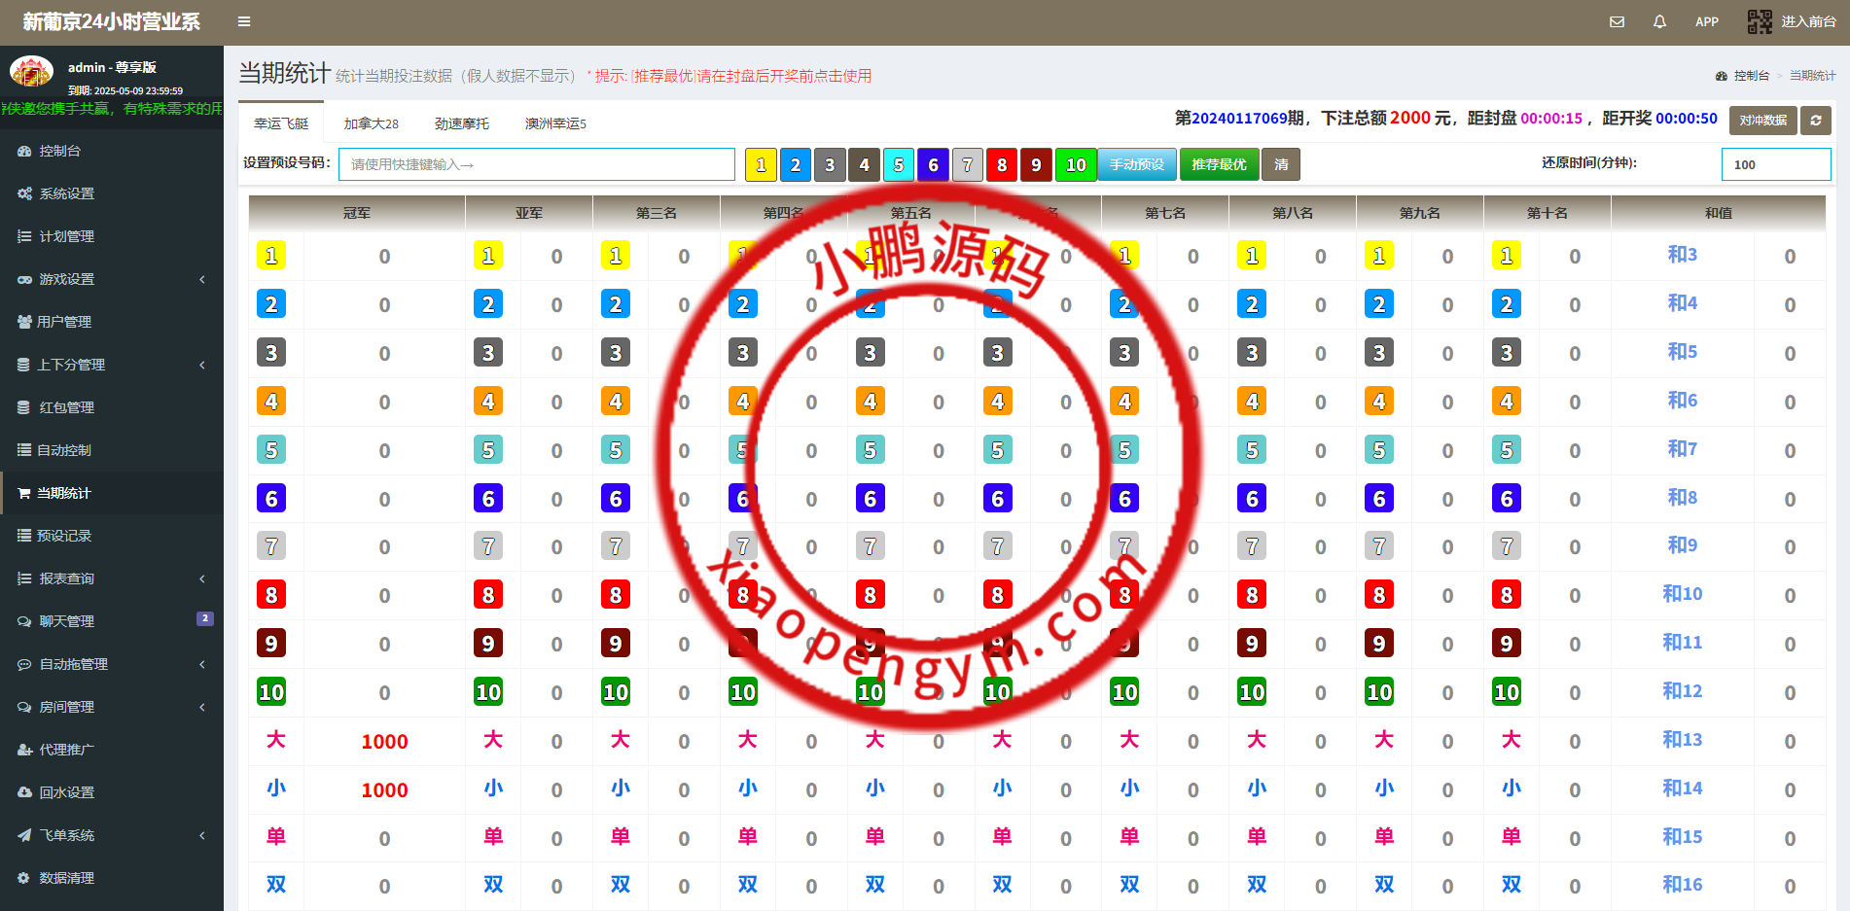Open 控制台 in the sidebar
Viewport: 1850px width, 911px height.
[x=59, y=151]
